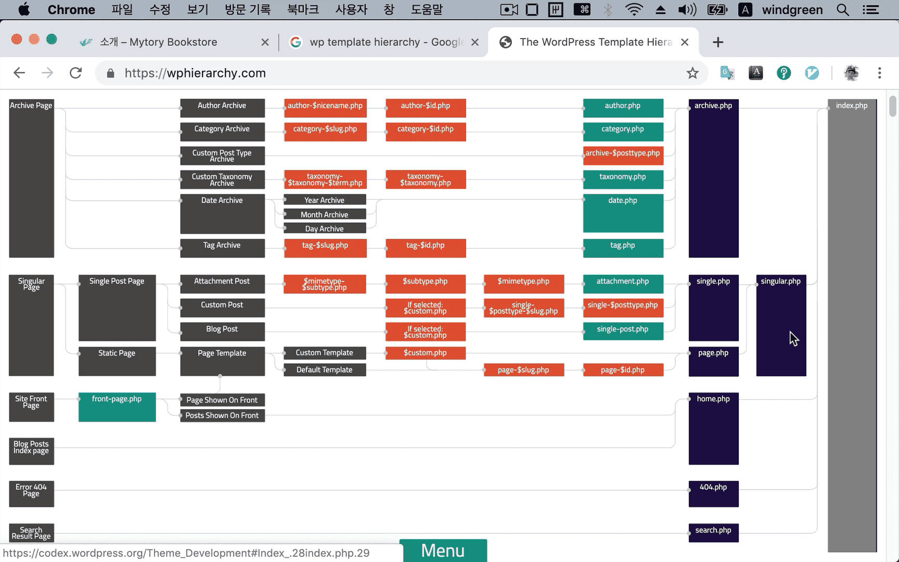
Task: Click the Blog Posts Index page node
Action: point(31,451)
